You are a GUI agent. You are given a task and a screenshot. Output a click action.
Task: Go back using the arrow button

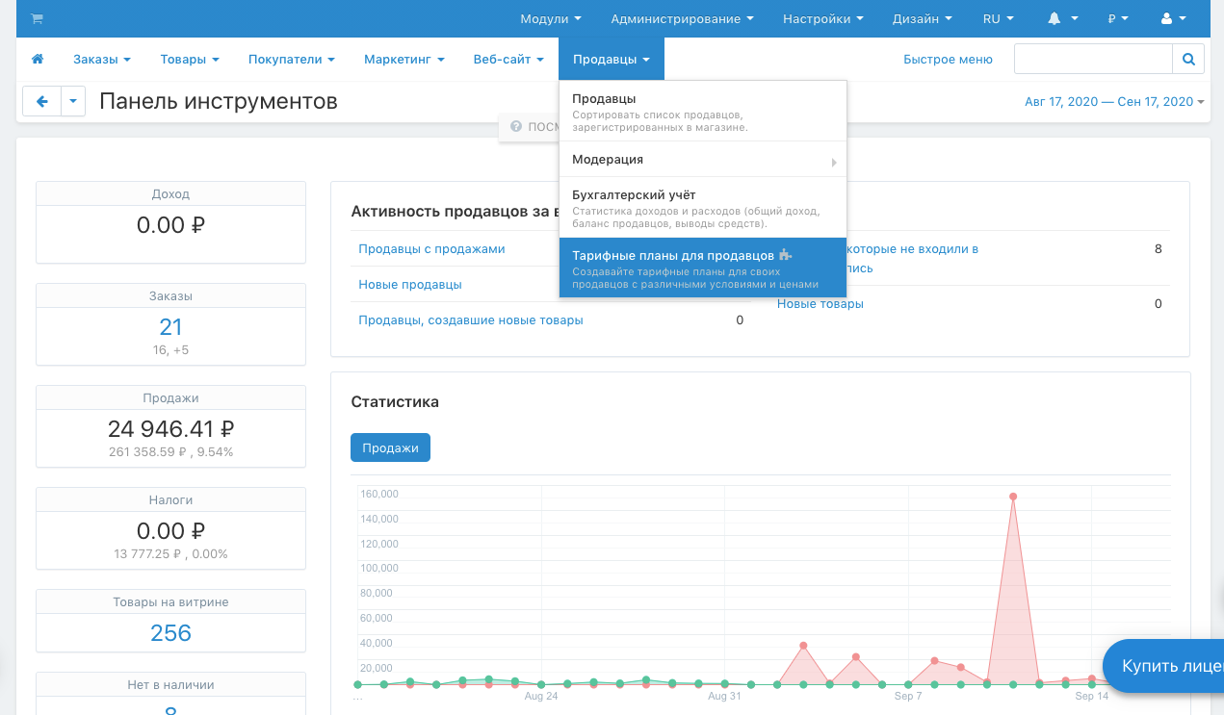coord(41,101)
